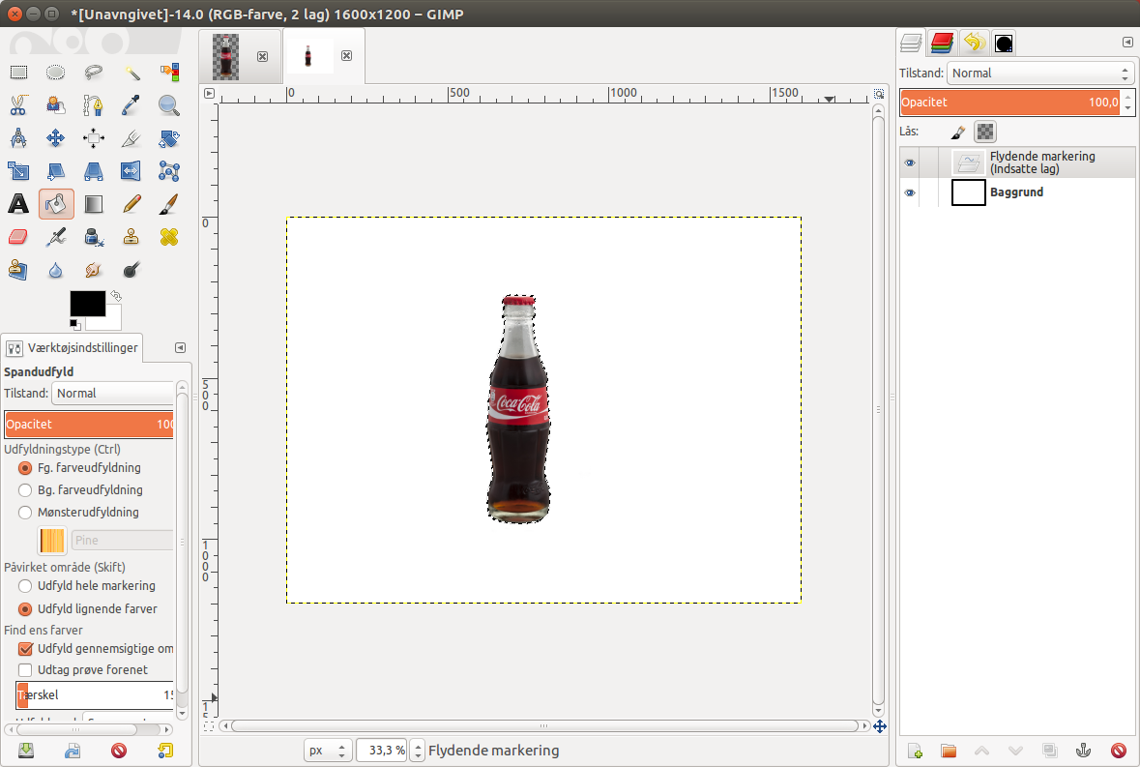The width and height of the screenshot is (1140, 767).
Task: Open the px unit dropdown in status bar
Action: (x=328, y=751)
